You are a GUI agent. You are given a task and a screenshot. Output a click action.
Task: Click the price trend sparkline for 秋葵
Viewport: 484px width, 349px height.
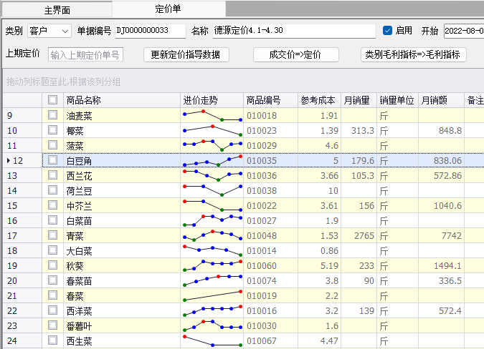pyautogui.click(x=212, y=265)
